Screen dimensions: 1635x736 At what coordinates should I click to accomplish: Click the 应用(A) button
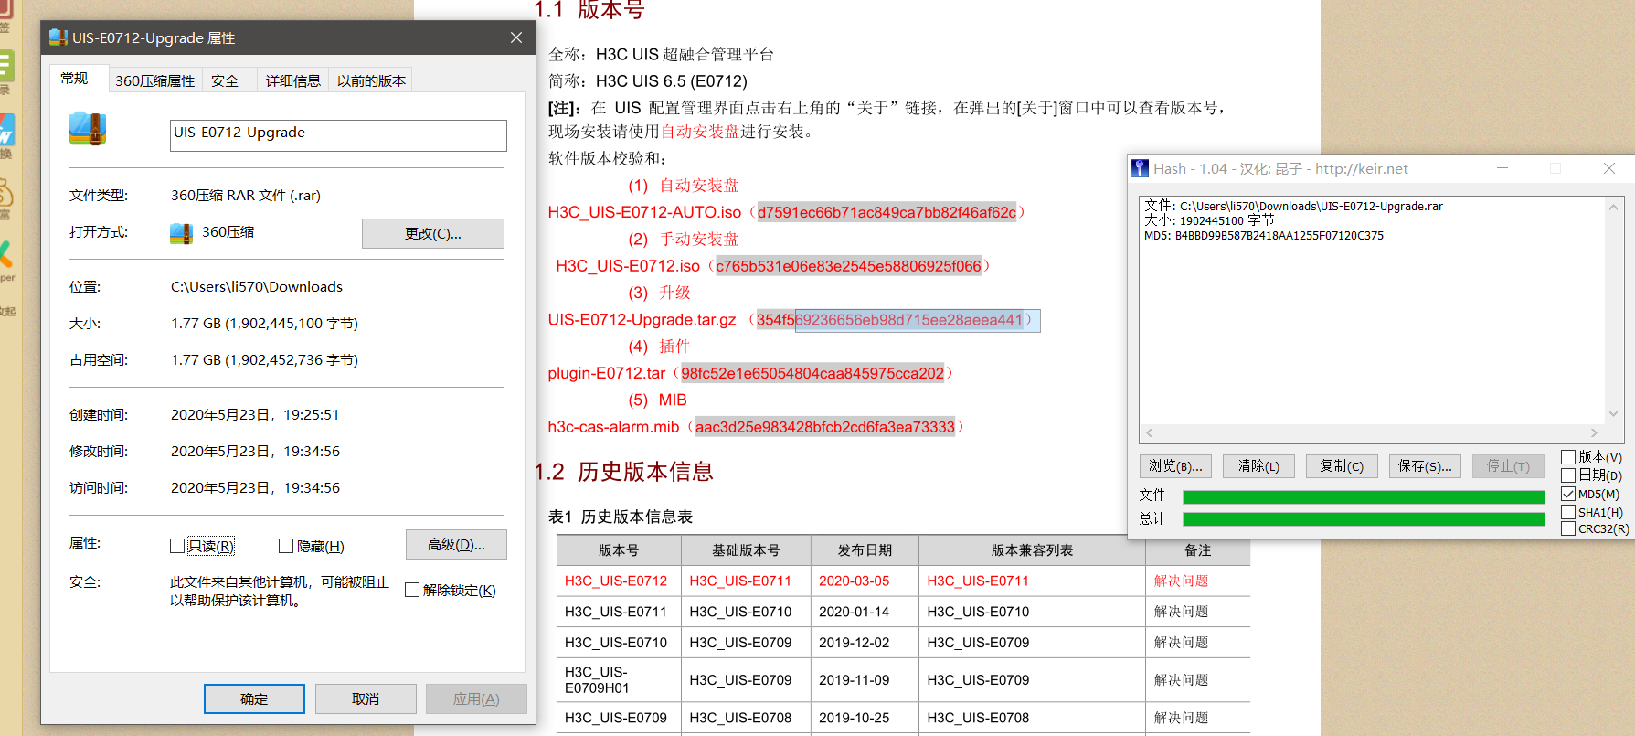[476, 699]
